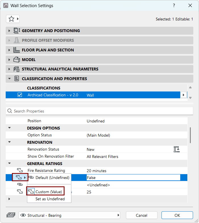This screenshot has height=223, width=199.
Task: Expand the Model panel
Action: [x=9, y=60]
